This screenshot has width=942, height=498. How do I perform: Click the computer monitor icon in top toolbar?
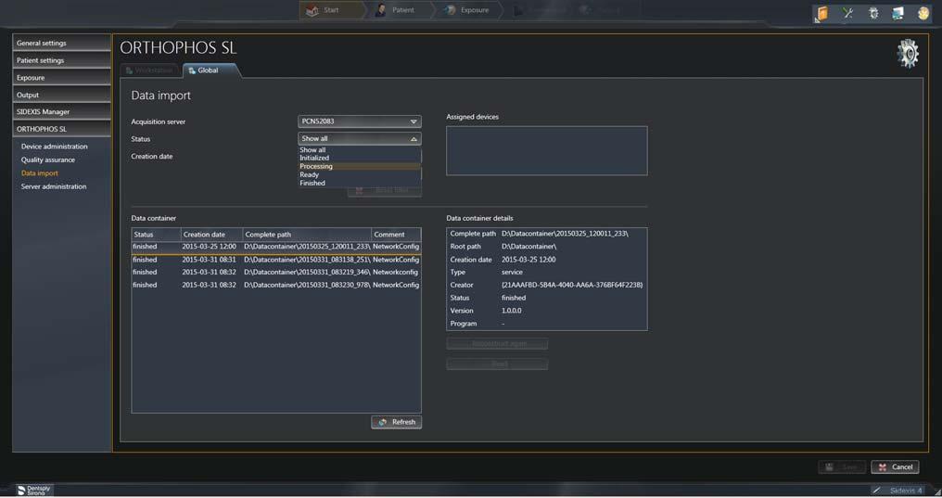click(x=897, y=13)
